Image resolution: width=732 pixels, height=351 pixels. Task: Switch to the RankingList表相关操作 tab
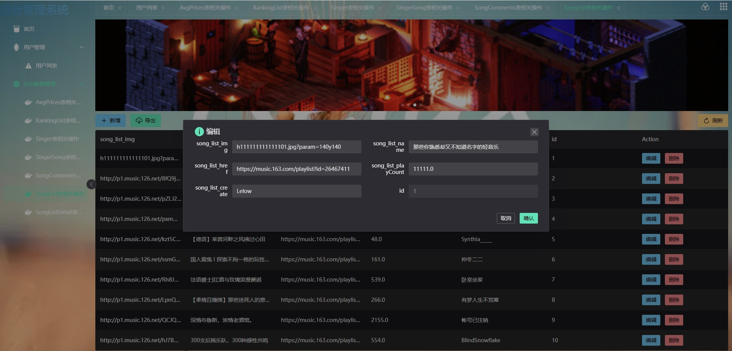tap(281, 8)
